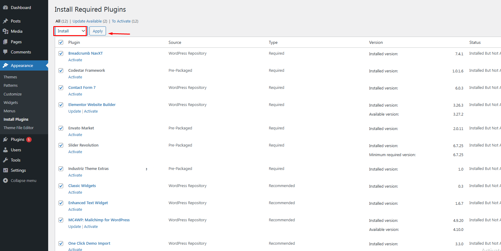Open the Theme File Editor submenu item
The height and width of the screenshot is (251, 501).
(x=19, y=128)
